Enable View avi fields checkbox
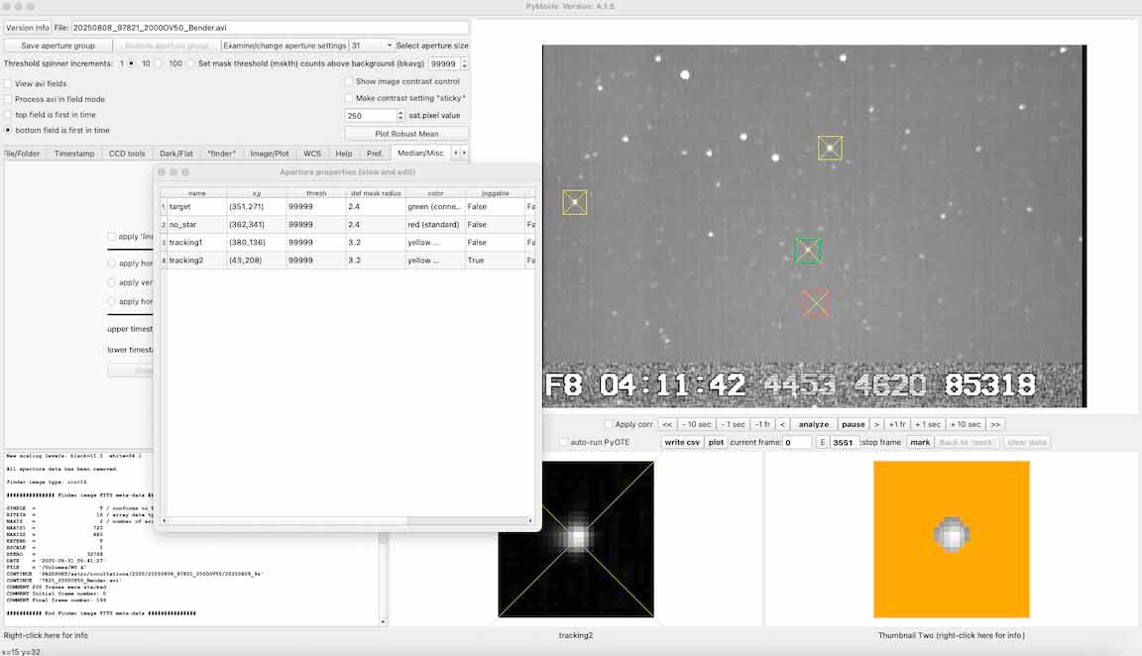The height and width of the screenshot is (656, 1142). (x=9, y=84)
